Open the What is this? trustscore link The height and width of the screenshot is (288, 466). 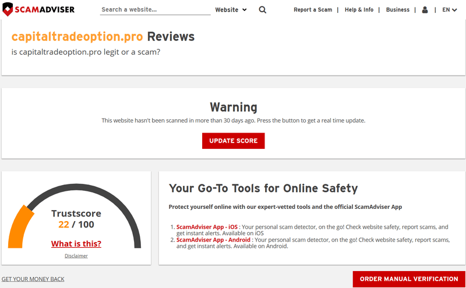(76, 244)
